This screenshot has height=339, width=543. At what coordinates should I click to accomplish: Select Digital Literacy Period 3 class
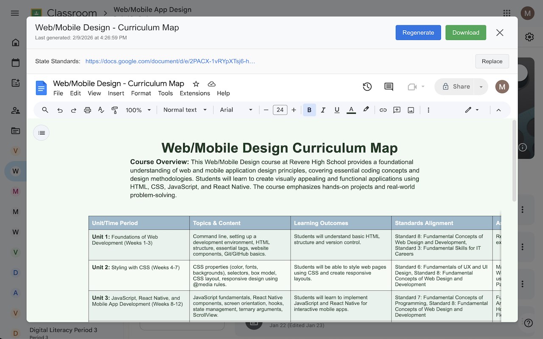pyautogui.click(x=63, y=330)
